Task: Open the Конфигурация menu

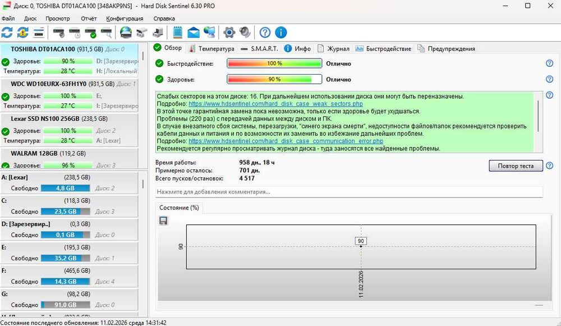Action: click(x=125, y=19)
